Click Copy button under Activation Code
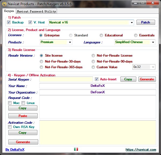 (23, 132)
